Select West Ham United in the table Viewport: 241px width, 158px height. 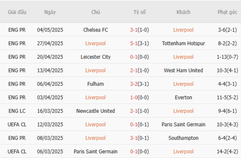coord(183,70)
